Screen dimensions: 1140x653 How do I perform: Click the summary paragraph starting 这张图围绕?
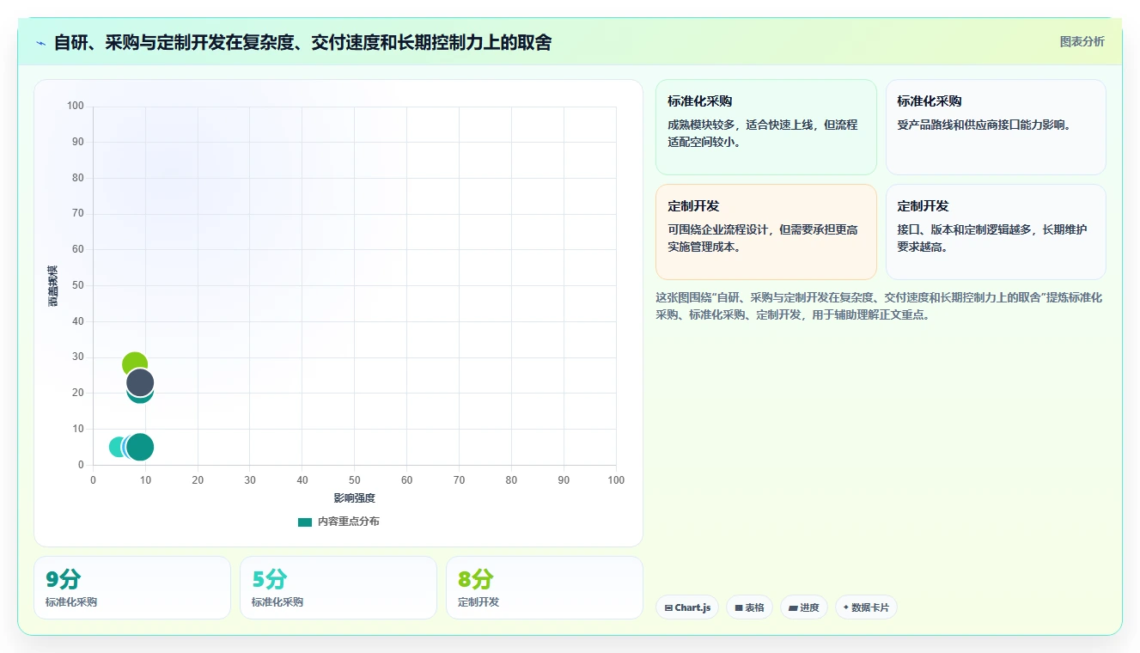click(879, 306)
